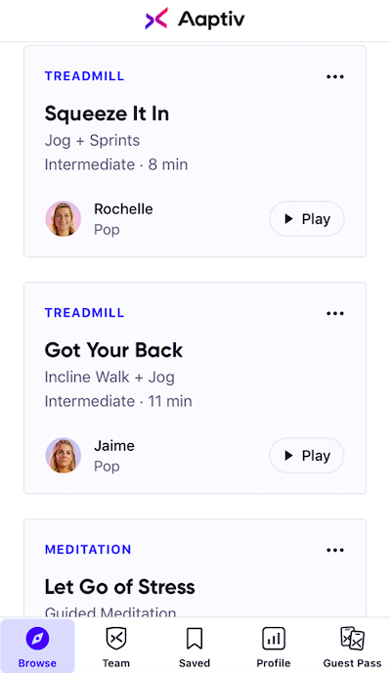This screenshot has width=390, height=673.
Task: Open the Squeeze It In title
Action: (x=107, y=113)
